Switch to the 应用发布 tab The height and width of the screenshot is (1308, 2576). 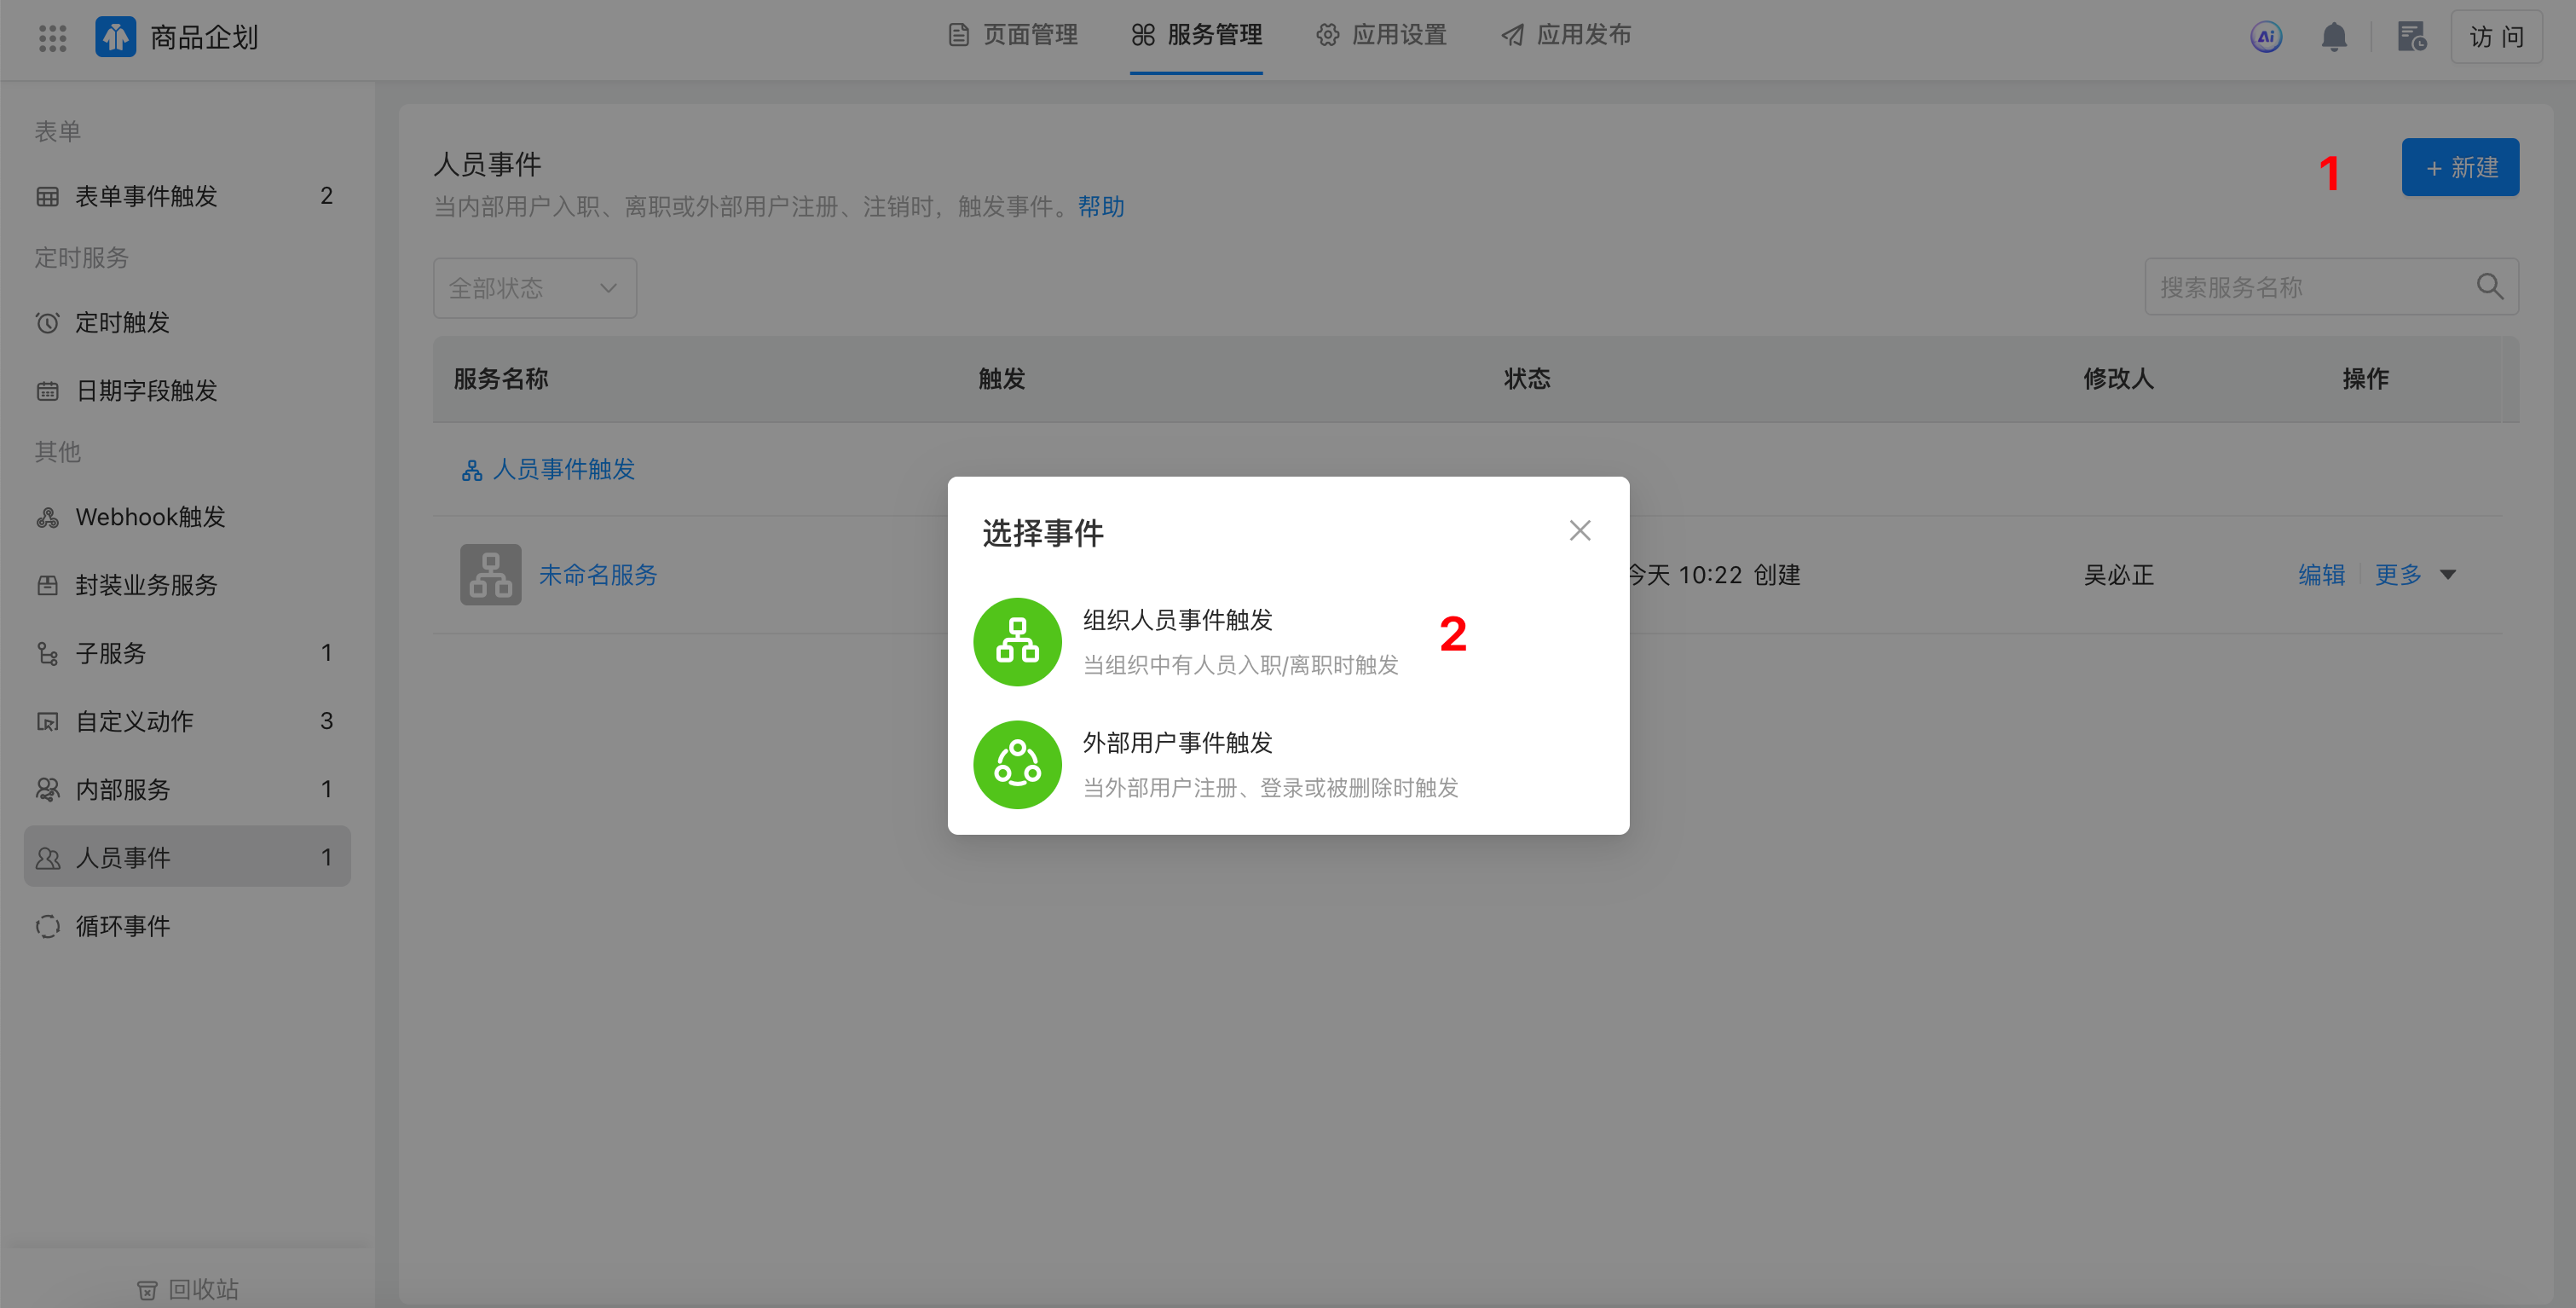click(1584, 35)
